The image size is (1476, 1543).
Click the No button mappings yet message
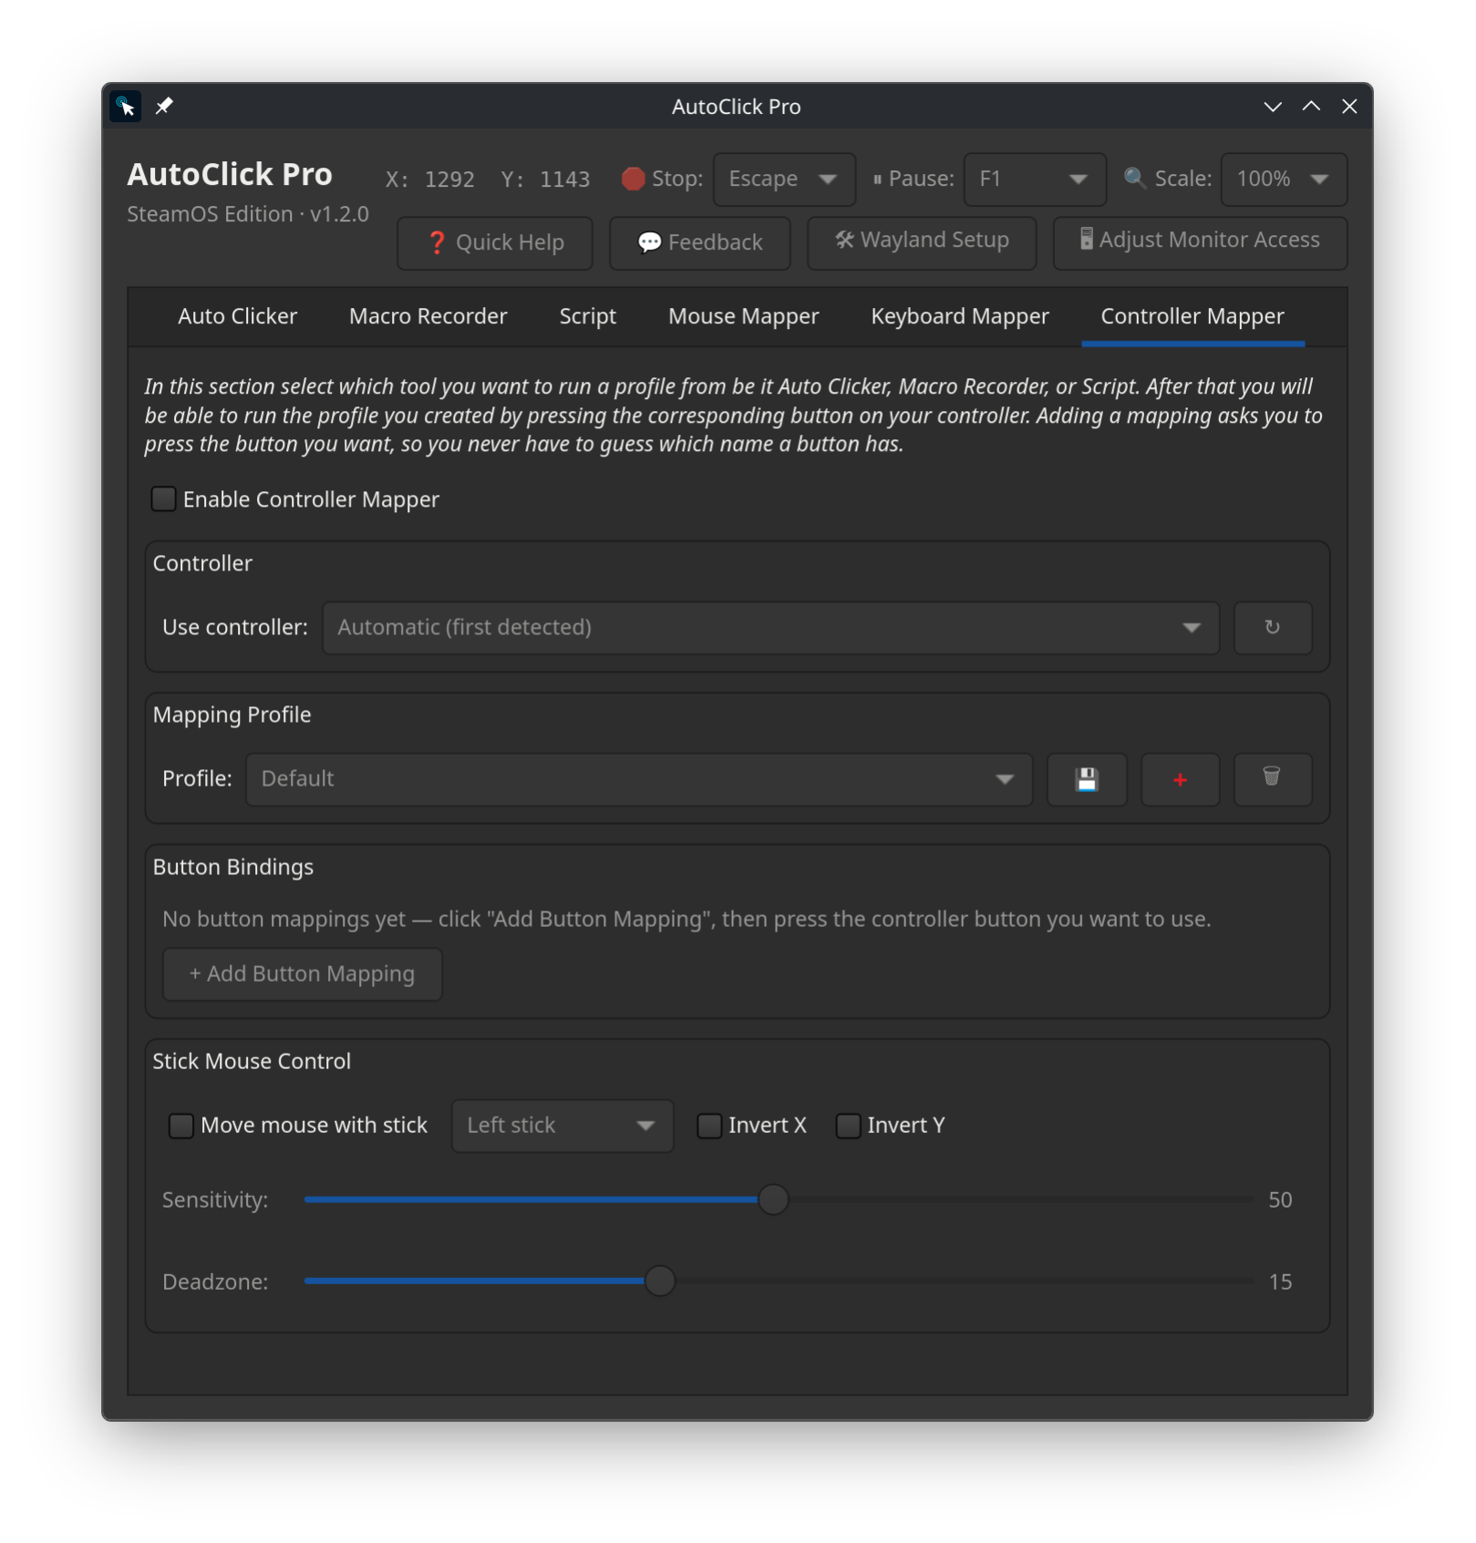686,919
